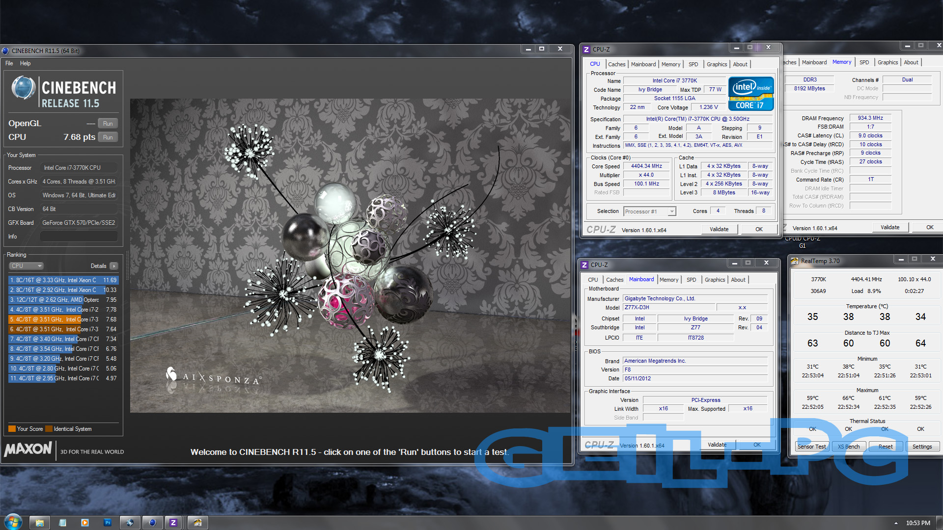Click RealTemp Sensor Test button
This screenshot has height=530, width=943.
point(811,447)
